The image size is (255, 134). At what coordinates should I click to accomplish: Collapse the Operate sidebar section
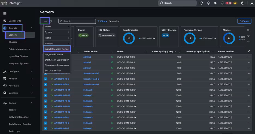click(x=32, y=28)
